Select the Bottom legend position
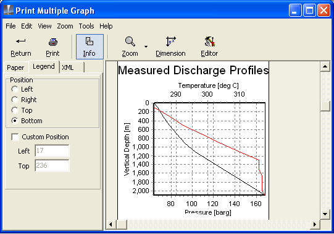The image size is (334, 234). coord(15,121)
